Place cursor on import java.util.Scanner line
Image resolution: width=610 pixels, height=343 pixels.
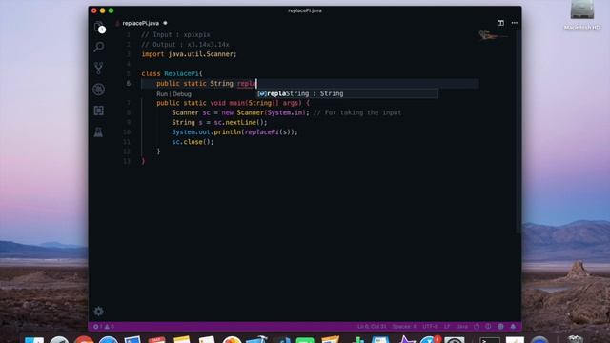[189, 54]
